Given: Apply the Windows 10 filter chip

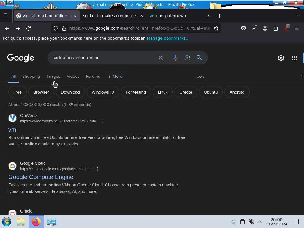Looking at the screenshot, I should click(x=103, y=92).
